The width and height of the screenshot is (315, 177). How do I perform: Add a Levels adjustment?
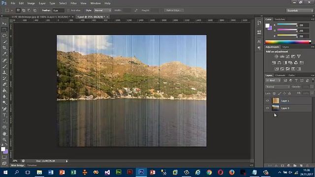tap(282, 57)
